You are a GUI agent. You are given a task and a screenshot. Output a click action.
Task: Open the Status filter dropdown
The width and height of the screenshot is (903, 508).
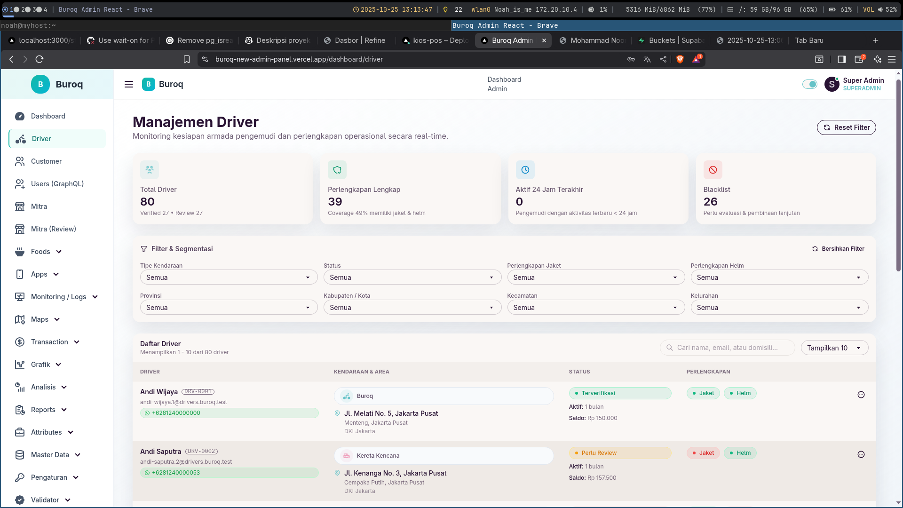[412, 277]
